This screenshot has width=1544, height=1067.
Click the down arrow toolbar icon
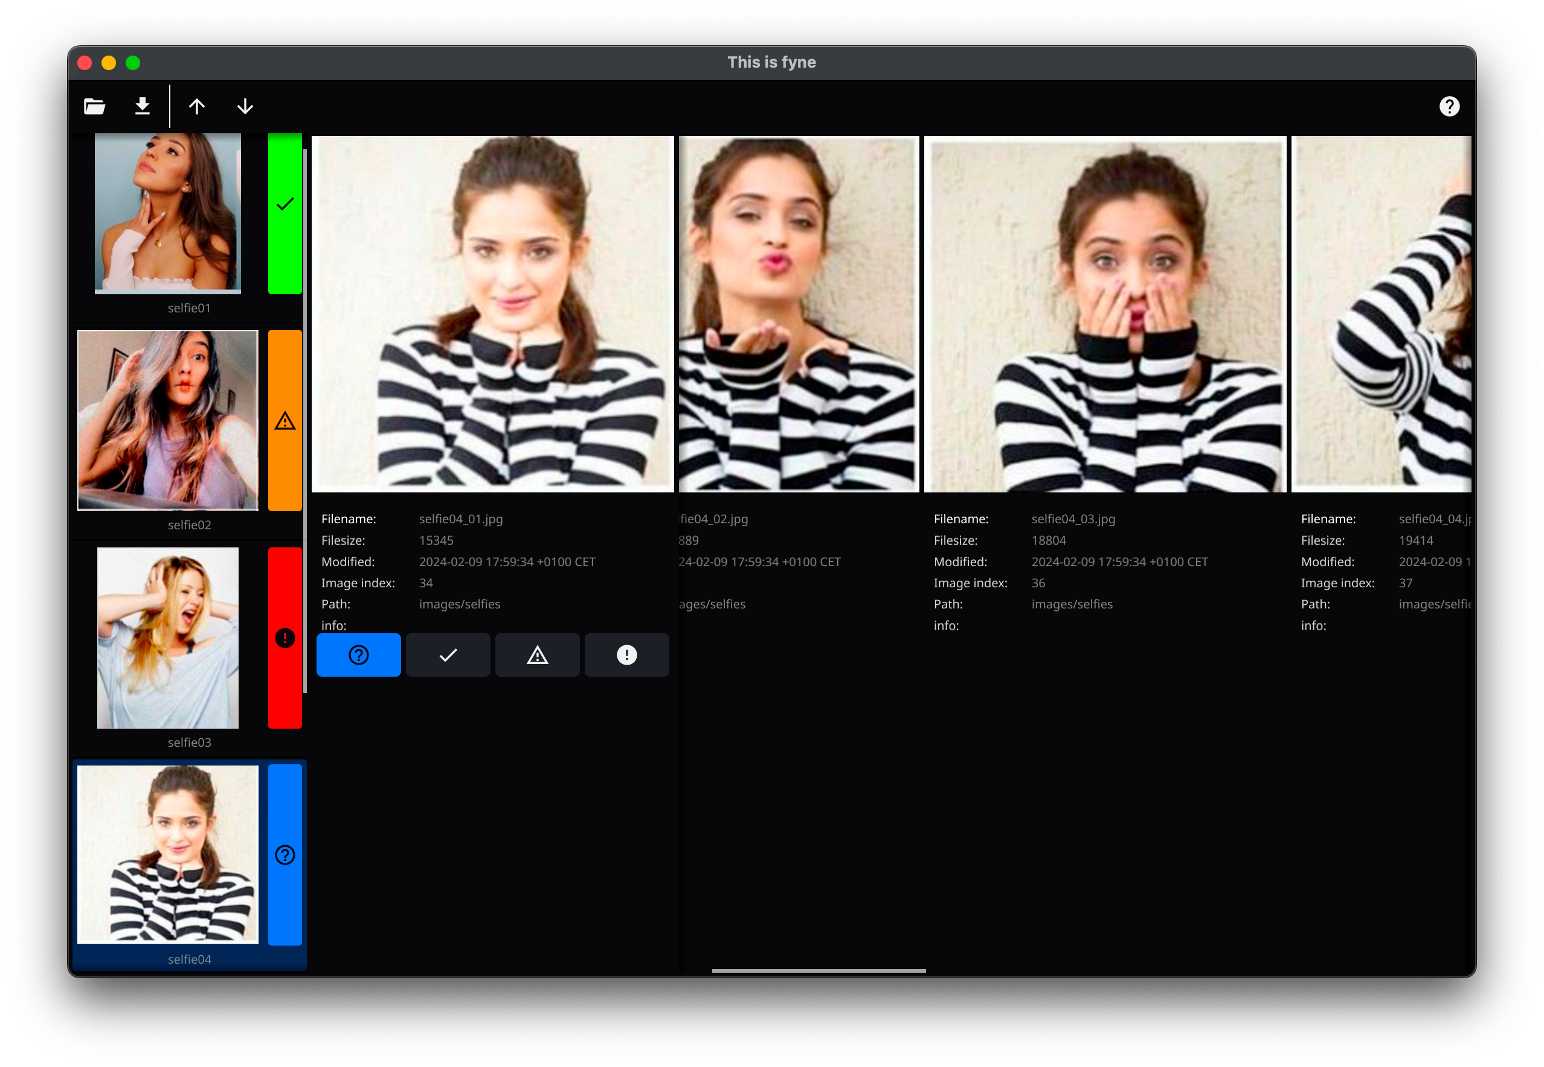245,106
